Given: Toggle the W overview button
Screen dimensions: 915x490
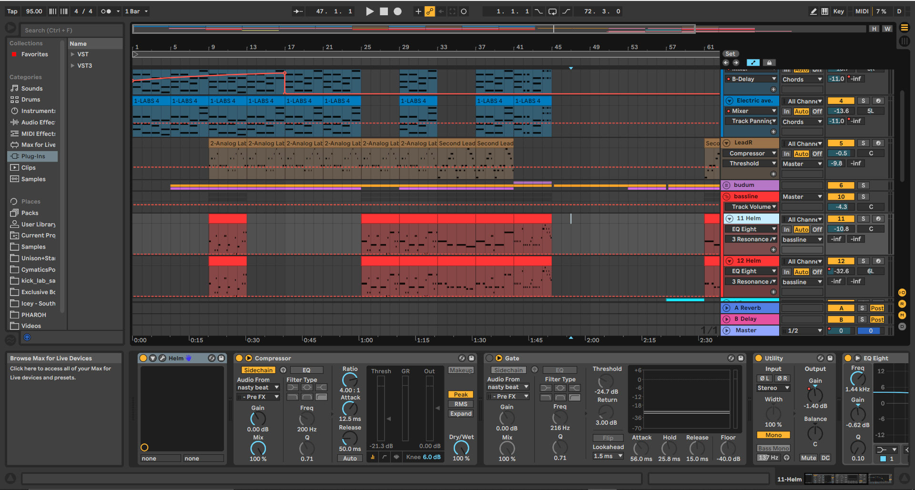Looking at the screenshot, I should coord(887,29).
